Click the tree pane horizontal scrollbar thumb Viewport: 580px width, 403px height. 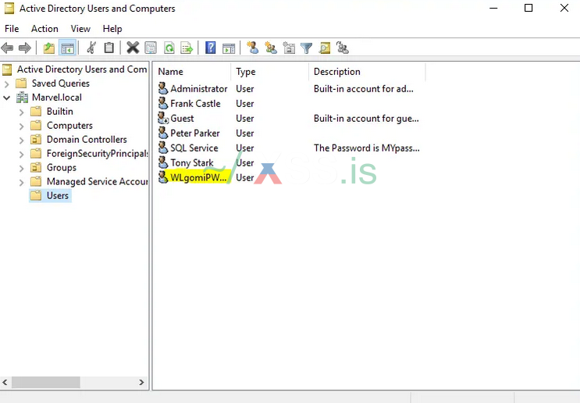[45, 382]
